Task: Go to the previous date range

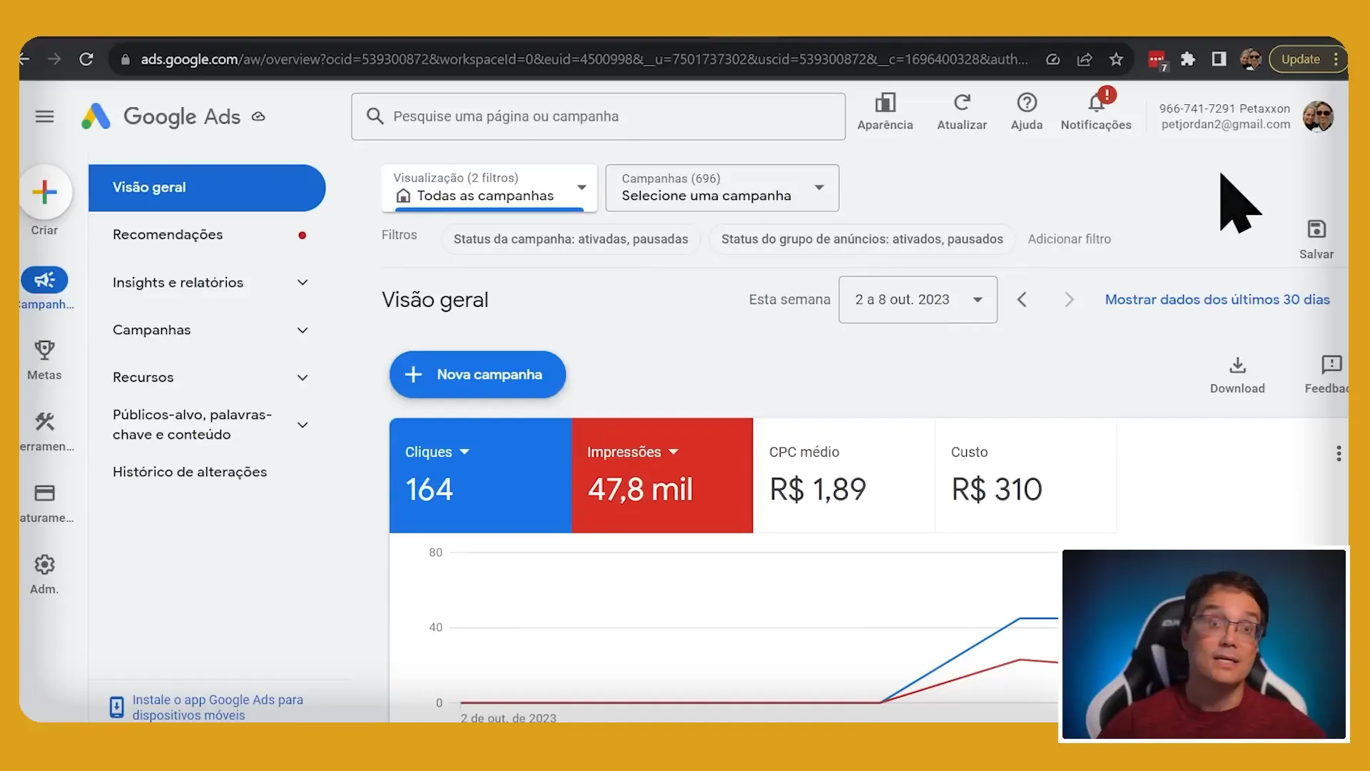Action: (x=1022, y=300)
